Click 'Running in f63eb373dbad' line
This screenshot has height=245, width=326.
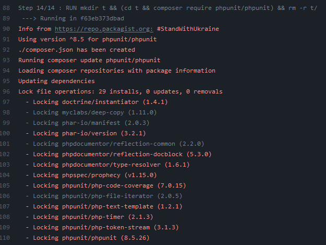73,18
